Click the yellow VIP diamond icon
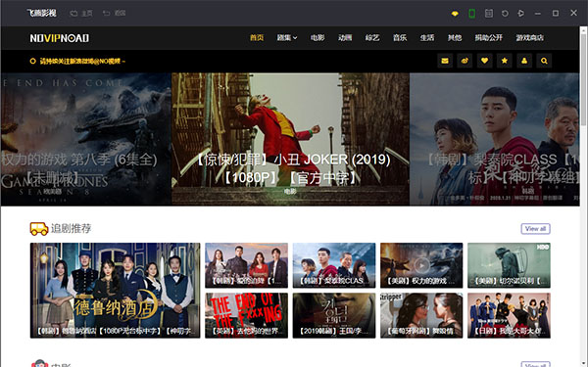The height and width of the screenshot is (367, 588). (x=455, y=14)
